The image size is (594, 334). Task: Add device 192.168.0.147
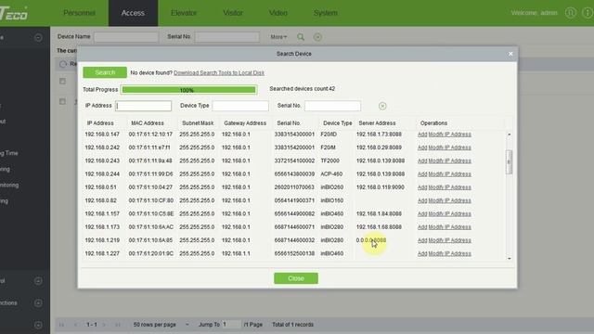point(422,135)
